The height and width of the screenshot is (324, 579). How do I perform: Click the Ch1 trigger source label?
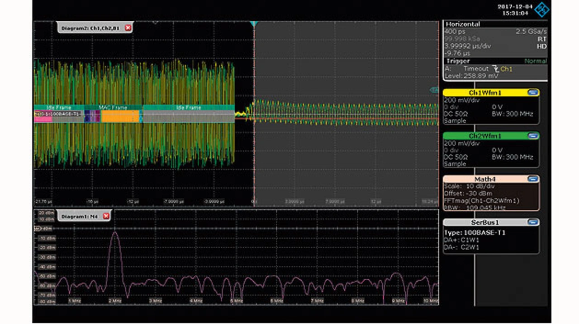(507, 69)
